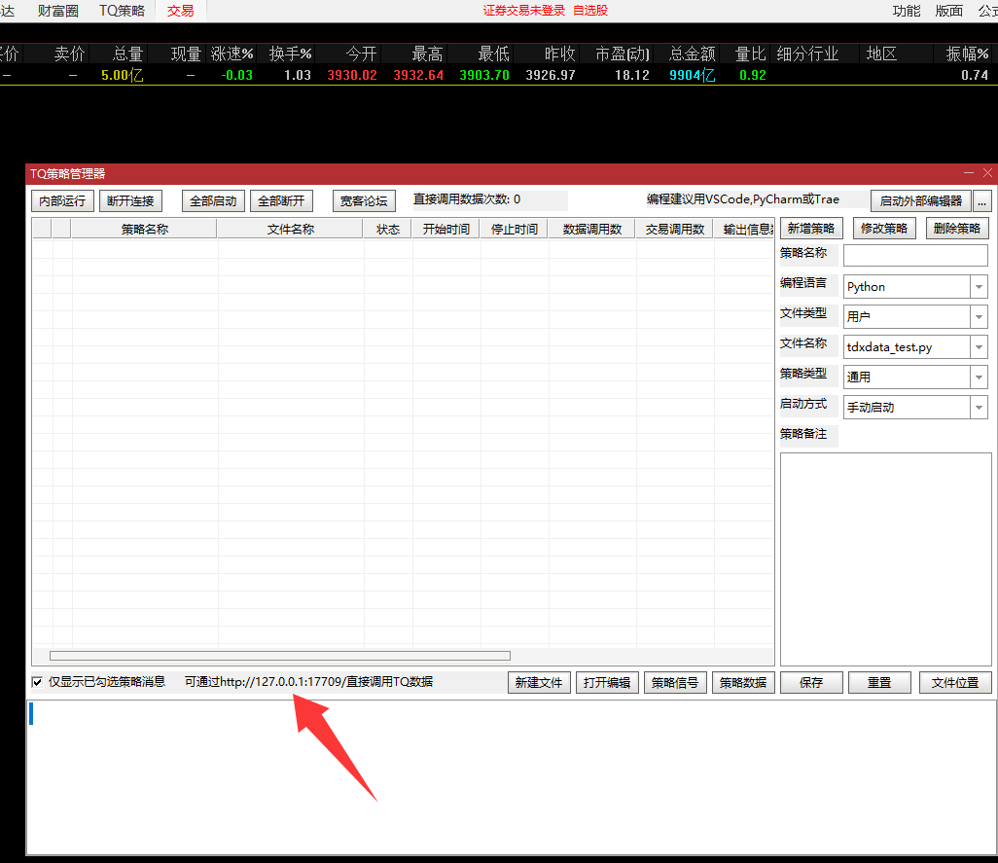Click the 输出信息 column header
The width and height of the screenshot is (998, 863).
(x=745, y=229)
